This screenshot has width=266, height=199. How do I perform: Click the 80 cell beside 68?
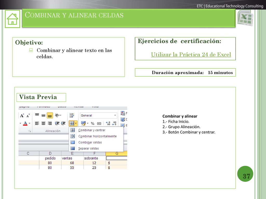pos(50,163)
